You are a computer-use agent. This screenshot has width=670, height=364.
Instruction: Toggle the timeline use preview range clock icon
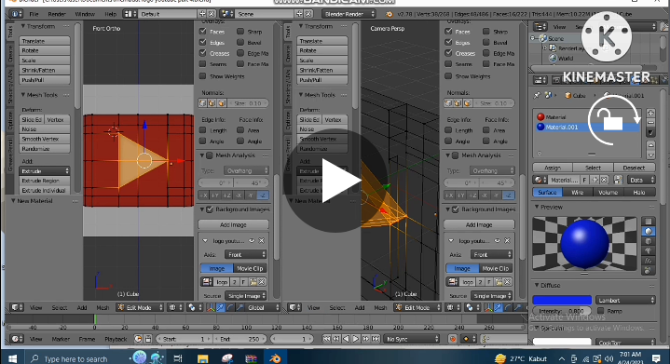138,339
